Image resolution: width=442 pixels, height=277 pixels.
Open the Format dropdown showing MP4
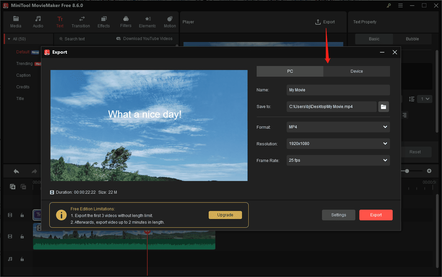338,127
